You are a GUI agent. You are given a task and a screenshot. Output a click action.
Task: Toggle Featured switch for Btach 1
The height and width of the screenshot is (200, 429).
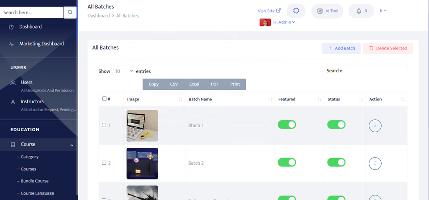click(287, 125)
